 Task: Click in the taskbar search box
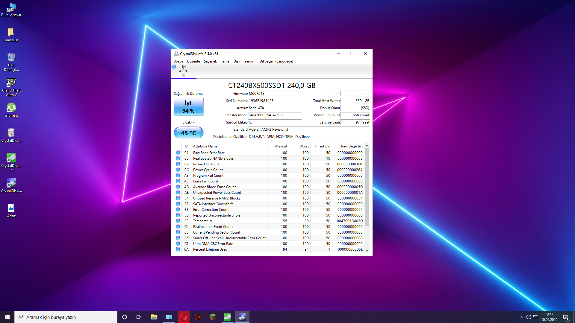[66, 317]
